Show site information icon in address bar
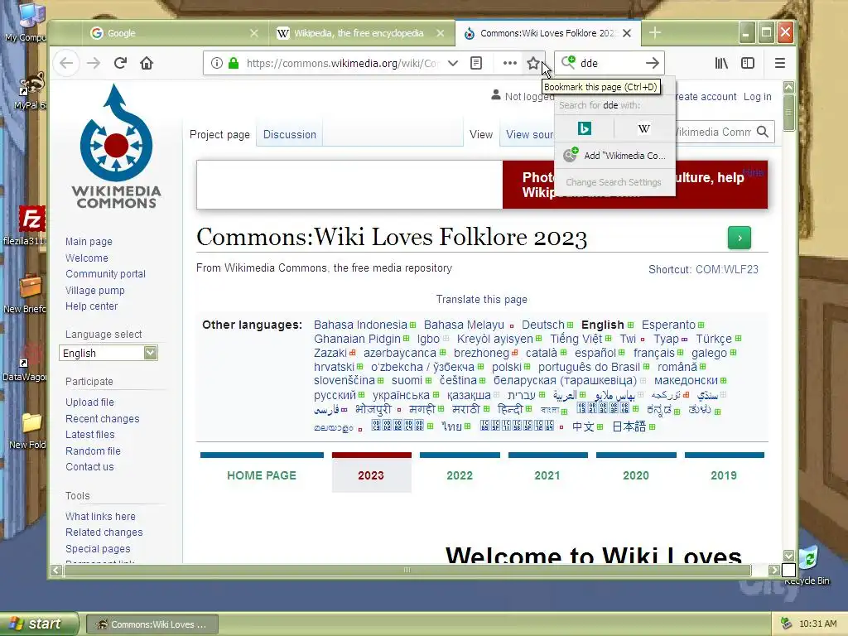This screenshot has height=636, width=848. [216, 63]
